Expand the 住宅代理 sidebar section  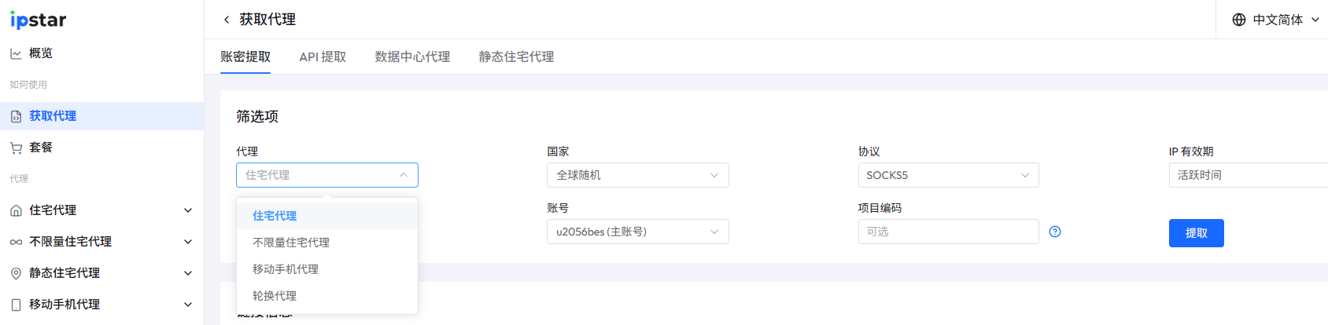tap(187, 210)
